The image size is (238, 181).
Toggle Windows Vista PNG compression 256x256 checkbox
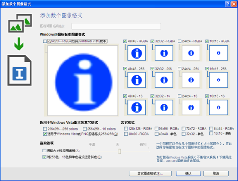pos(45,134)
